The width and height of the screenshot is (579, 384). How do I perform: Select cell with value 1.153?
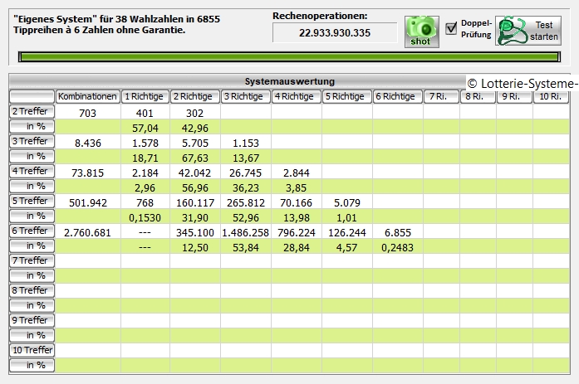click(x=246, y=143)
